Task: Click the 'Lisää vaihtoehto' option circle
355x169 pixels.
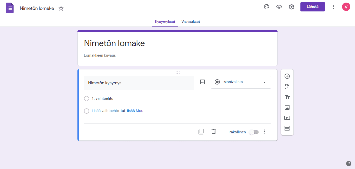Action: click(x=87, y=111)
